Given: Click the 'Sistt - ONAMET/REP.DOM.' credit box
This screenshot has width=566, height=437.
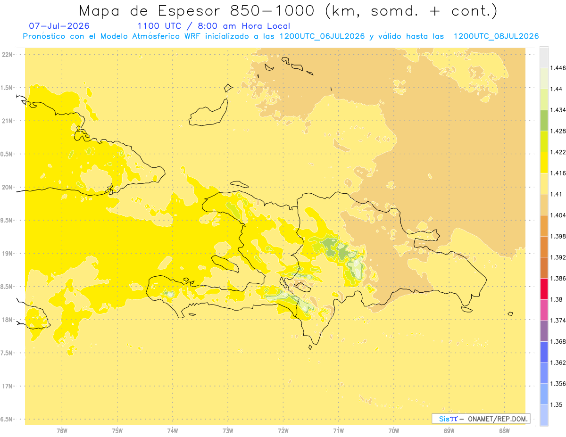Looking at the screenshot, I should coord(481,419).
